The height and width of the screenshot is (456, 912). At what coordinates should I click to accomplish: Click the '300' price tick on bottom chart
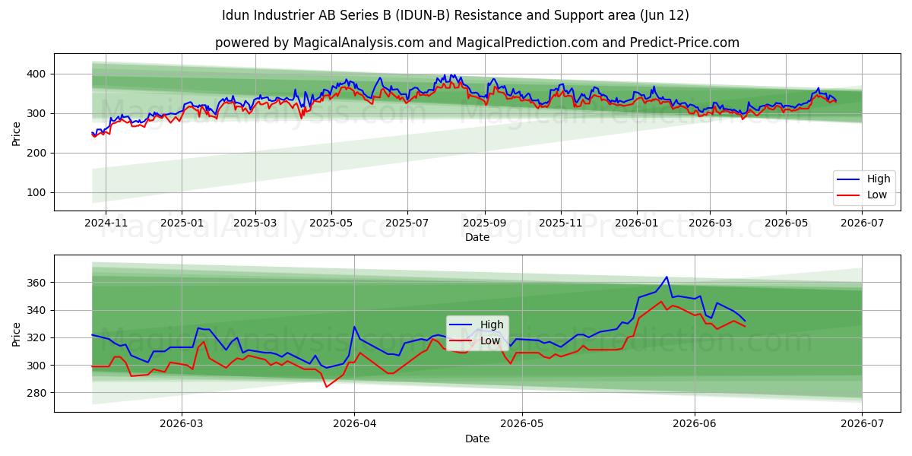[38, 366]
